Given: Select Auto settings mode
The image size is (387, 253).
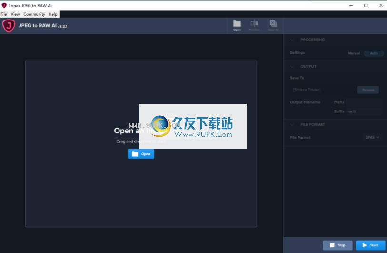Looking at the screenshot, I should tap(374, 53).
